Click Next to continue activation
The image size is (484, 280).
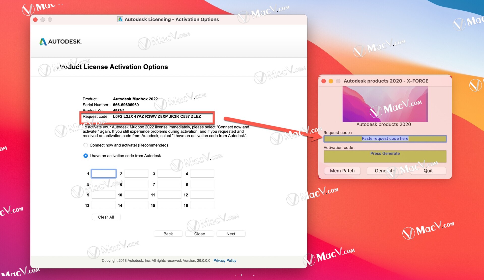[x=231, y=234]
